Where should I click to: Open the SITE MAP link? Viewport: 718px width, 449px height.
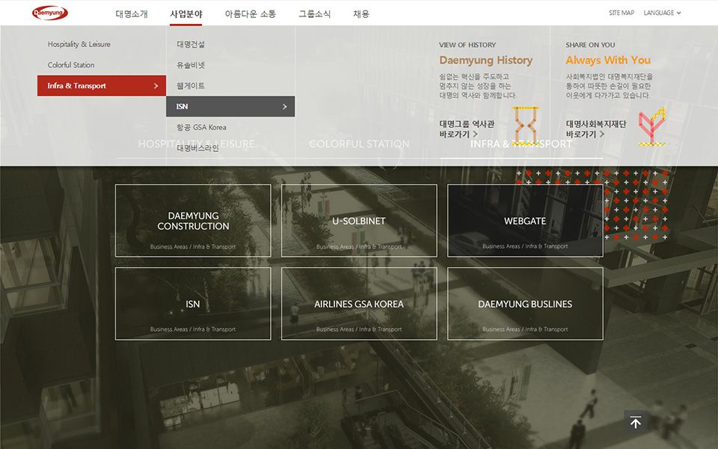(621, 13)
